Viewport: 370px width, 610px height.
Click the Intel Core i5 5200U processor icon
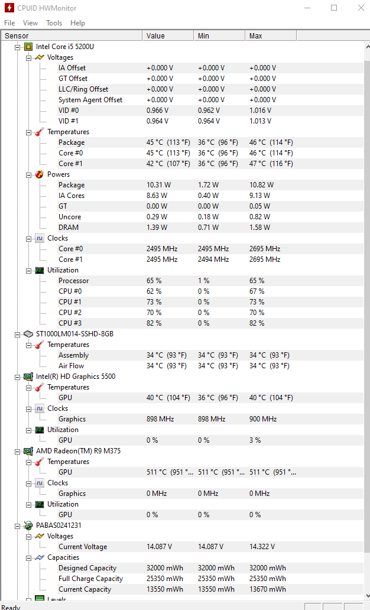28,47
